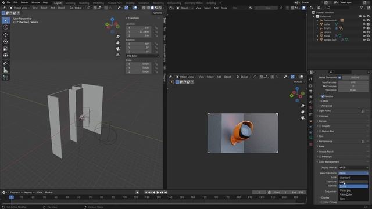Viewport: 372px width, 209px height.
Task: Click pan hand icon in lower-right viewport
Action: pyautogui.click(x=303, y=111)
